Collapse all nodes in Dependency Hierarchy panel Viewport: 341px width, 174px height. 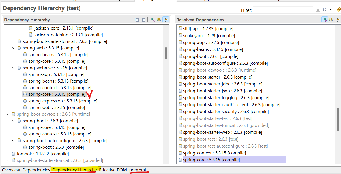pyautogui.click(x=137, y=20)
